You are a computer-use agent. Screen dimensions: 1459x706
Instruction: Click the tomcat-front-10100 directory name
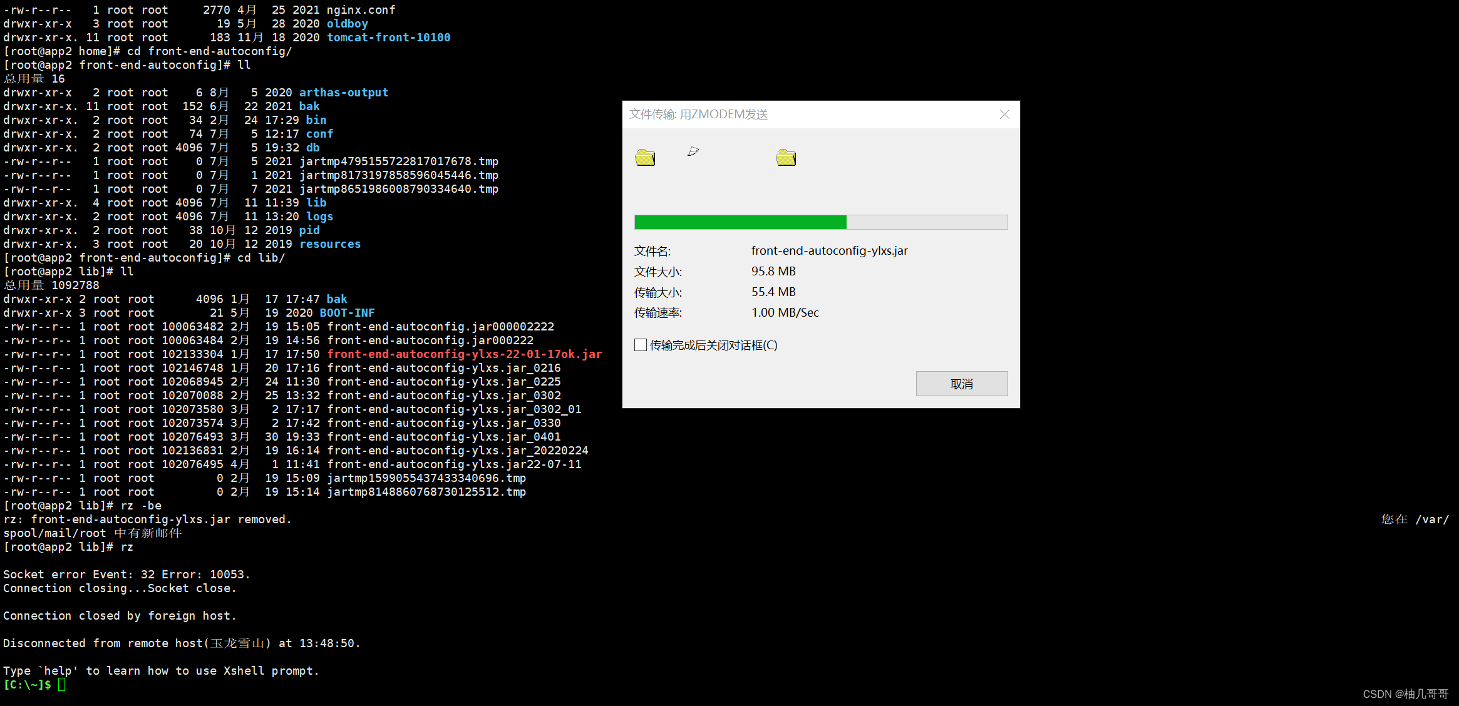pyautogui.click(x=389, y=38)
